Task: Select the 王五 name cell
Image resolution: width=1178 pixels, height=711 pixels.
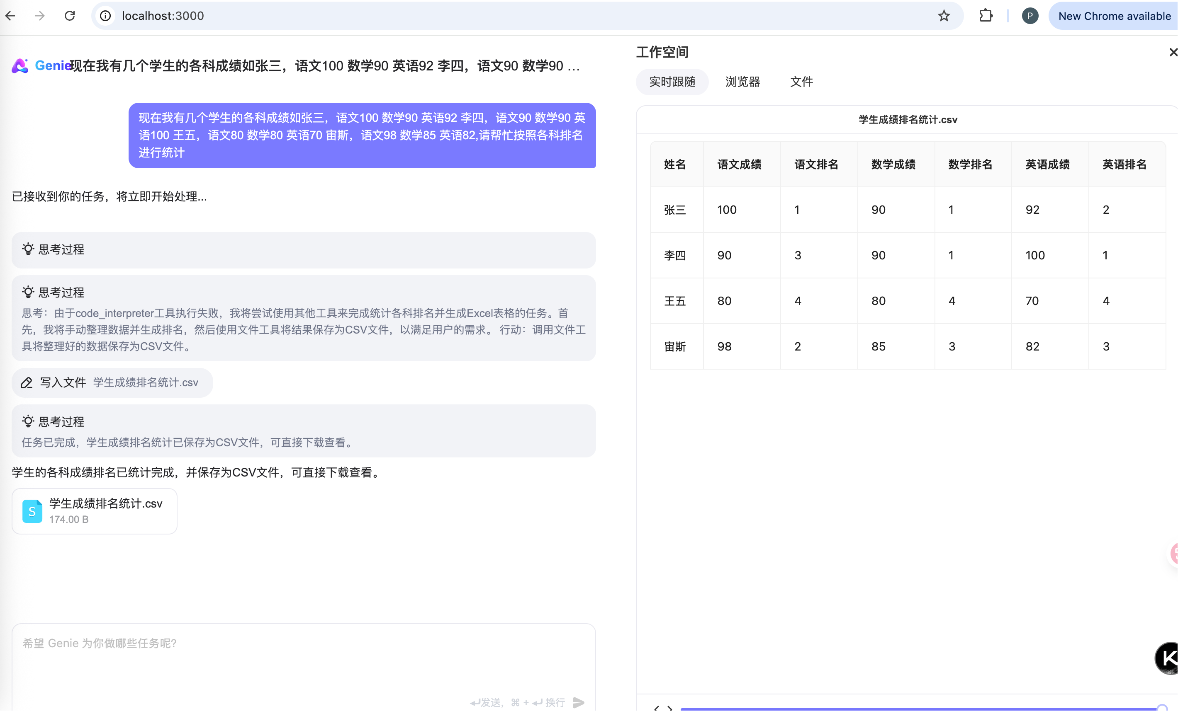Action: [677, 301]
